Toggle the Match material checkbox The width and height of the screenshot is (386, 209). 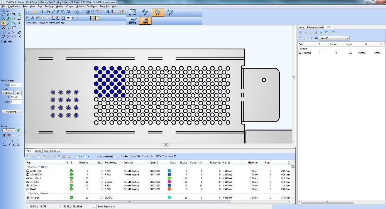pos(113,156)
